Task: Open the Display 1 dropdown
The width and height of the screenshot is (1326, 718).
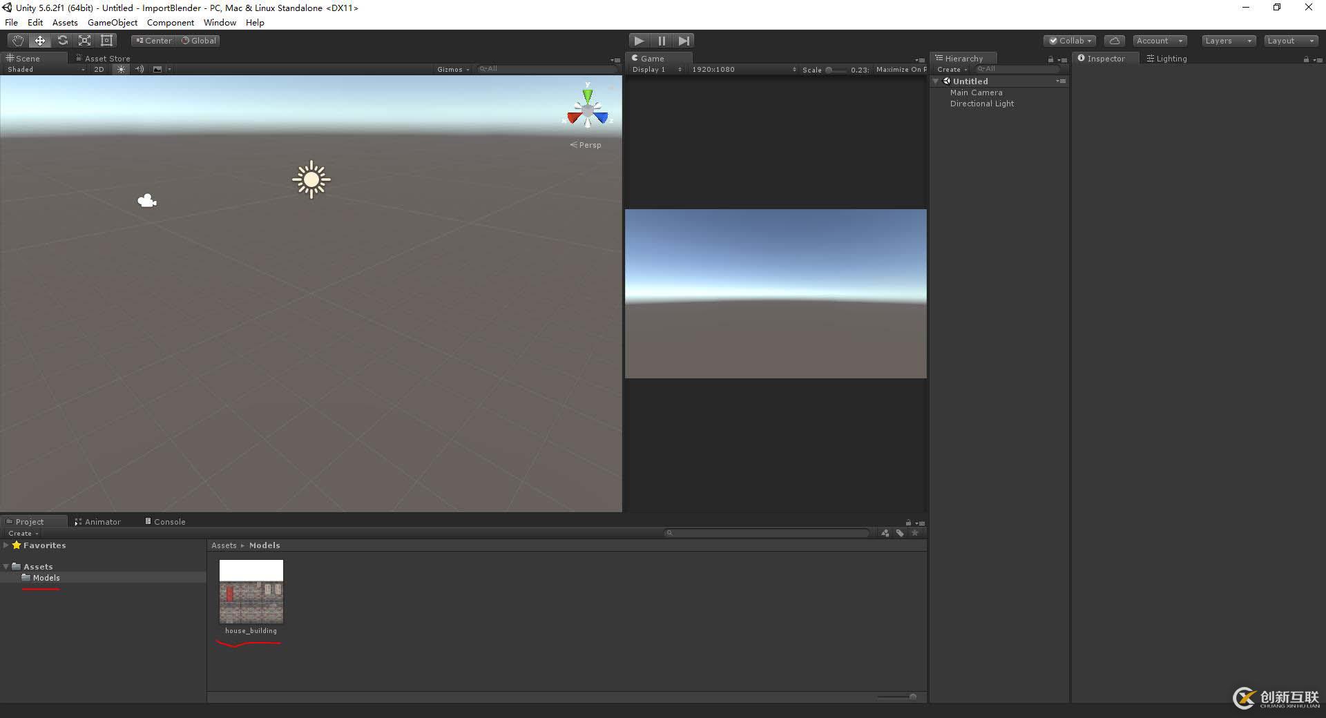Action: (656, 70)
